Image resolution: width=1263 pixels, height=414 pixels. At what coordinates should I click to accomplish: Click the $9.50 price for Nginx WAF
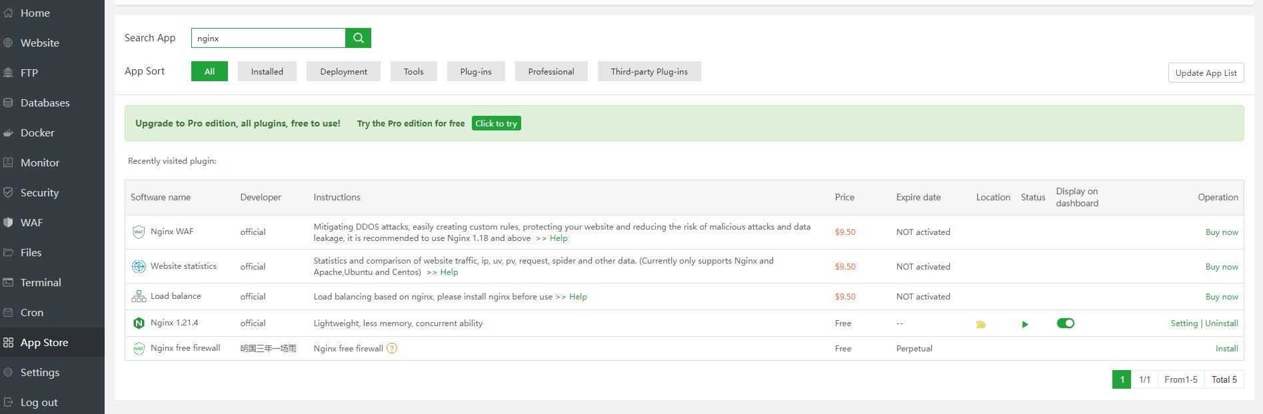845,232
